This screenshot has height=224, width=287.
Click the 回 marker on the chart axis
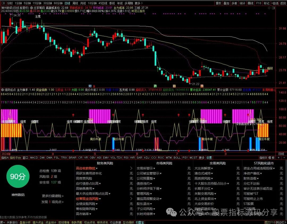click(x=174, y=86)
